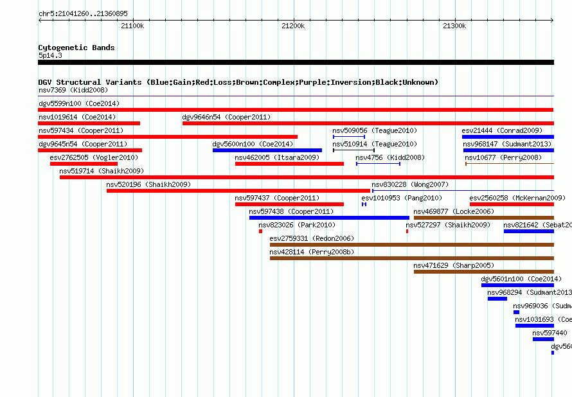Click nsv10677 (Perry2008) label
The image size is (572, 397).
[503, 157]
